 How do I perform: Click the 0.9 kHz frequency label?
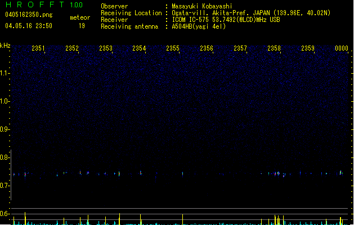5,129
